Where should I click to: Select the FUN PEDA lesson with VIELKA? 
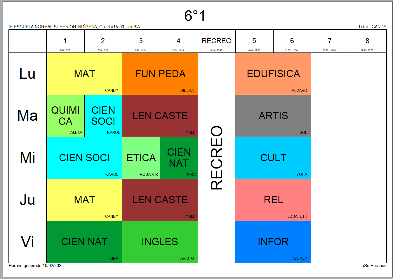click(x=160, y=74)
